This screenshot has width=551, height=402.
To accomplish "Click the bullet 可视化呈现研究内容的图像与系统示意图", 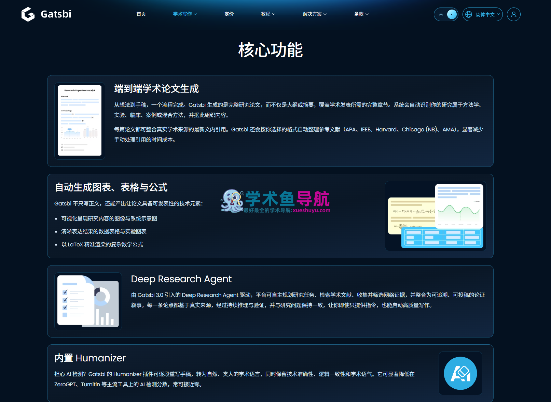I will [109, 218].
